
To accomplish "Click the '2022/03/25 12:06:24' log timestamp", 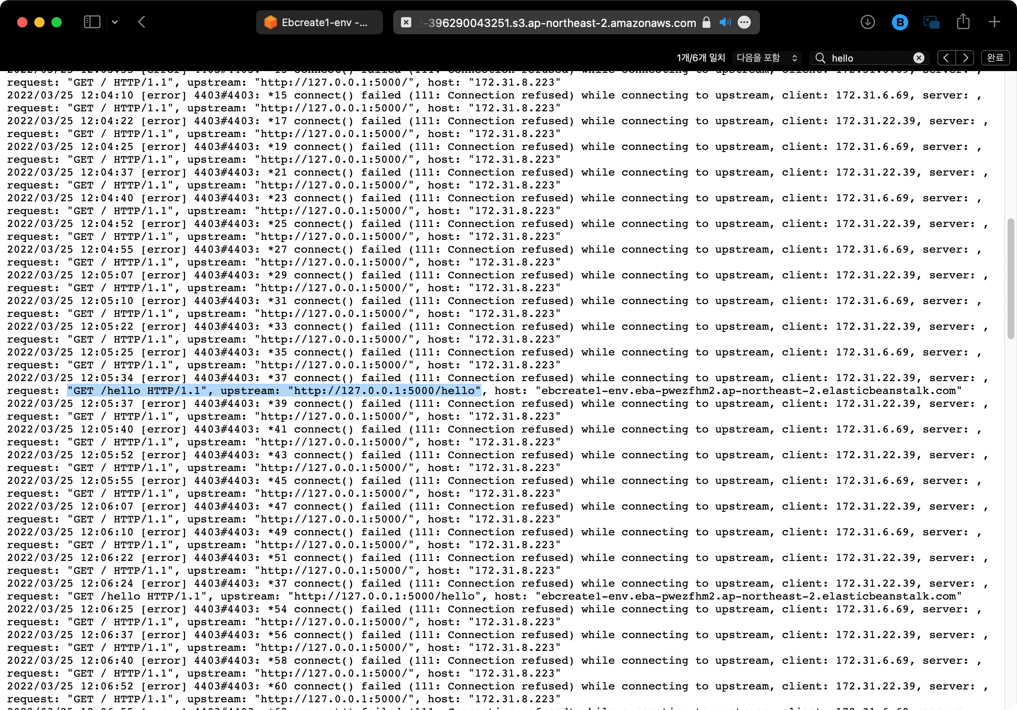I will tap(70, 584).
